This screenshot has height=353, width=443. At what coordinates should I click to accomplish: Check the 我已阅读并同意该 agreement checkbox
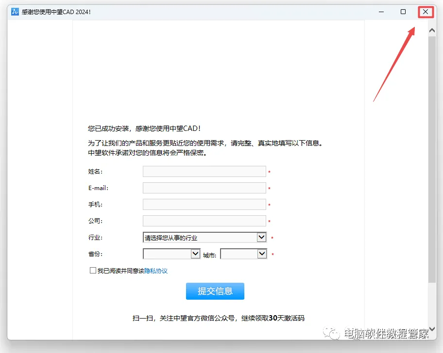[x=93, y=271]
